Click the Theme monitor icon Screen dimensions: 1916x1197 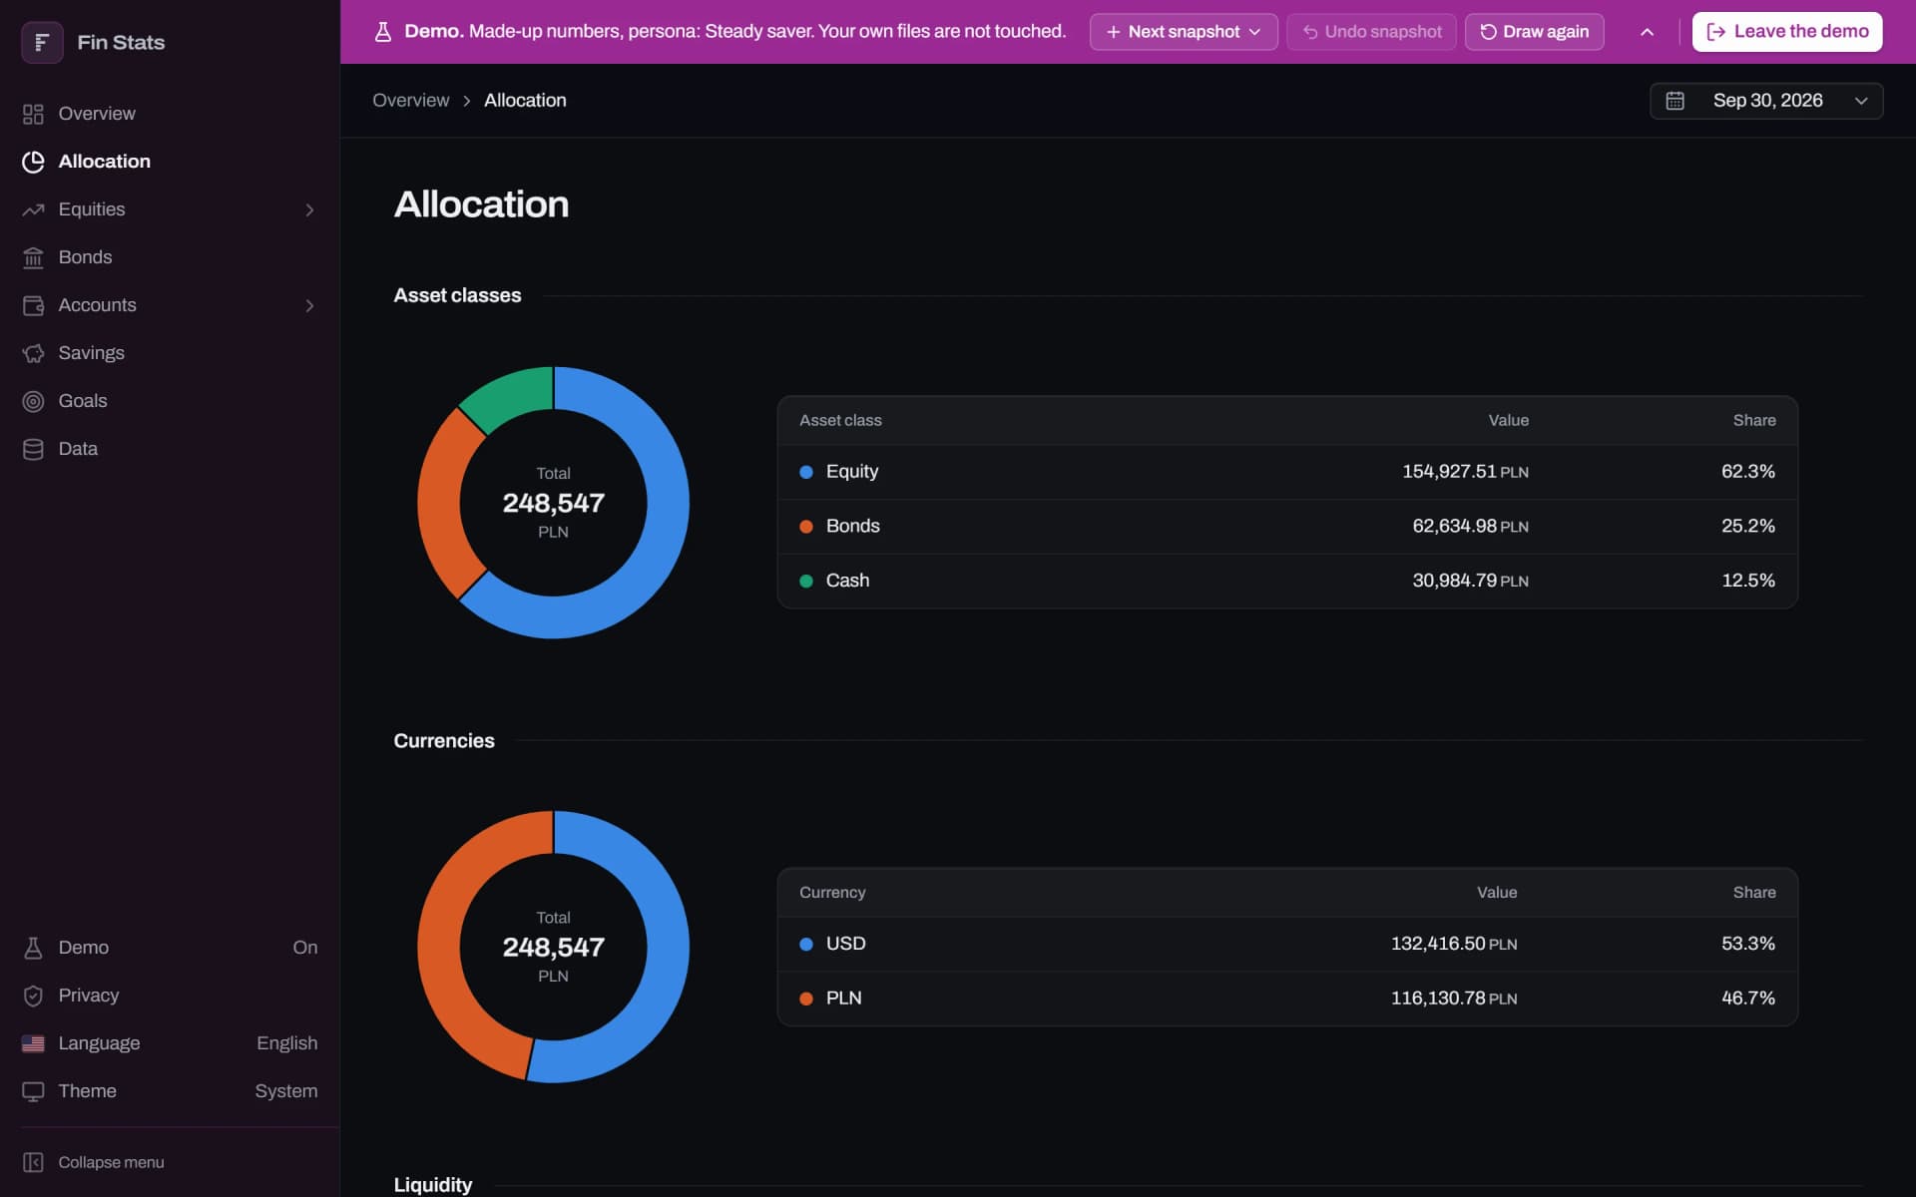pyautogui.click(x=33, y=1091)
